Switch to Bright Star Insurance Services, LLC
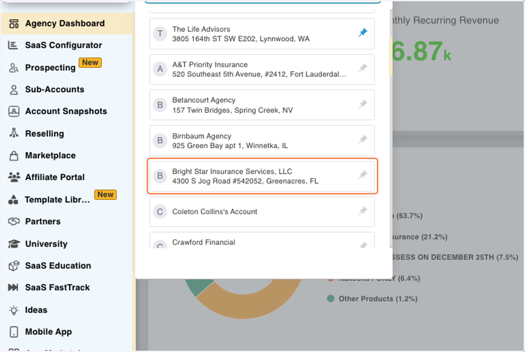The height and width of the screenshot is (352, 525). tap(262, 176)
